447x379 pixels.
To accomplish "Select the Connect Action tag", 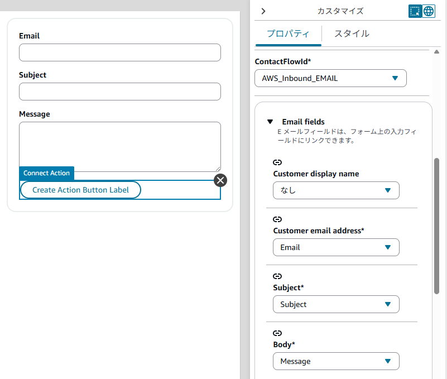I will coord(46,173).
